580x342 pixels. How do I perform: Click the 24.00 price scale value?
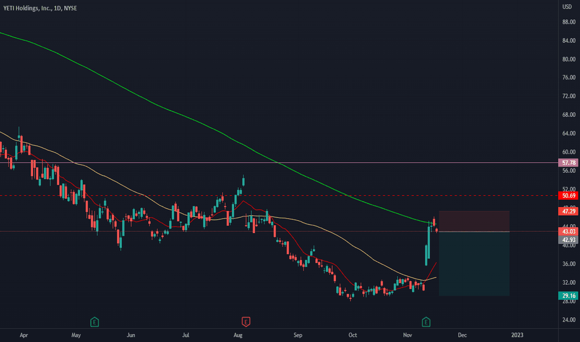569,320
